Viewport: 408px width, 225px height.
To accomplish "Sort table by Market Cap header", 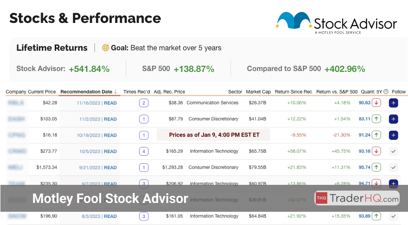I will (258, 92).
